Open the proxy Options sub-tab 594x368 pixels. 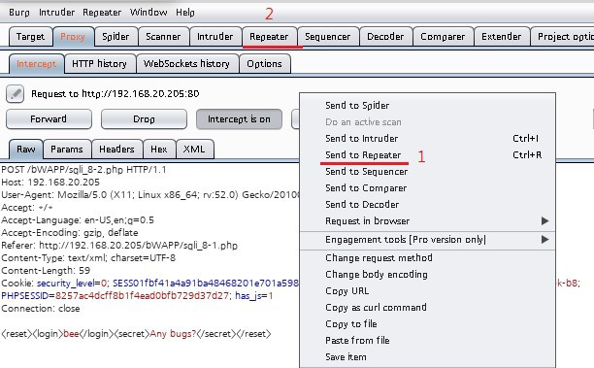(264, 64)
